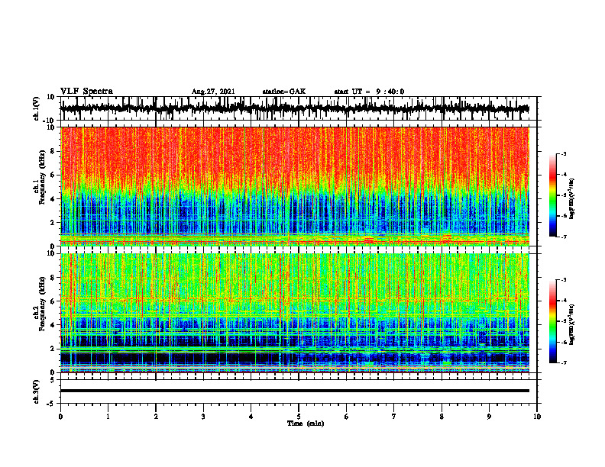Click time axis tick label '3'

[x=203, y=417]
